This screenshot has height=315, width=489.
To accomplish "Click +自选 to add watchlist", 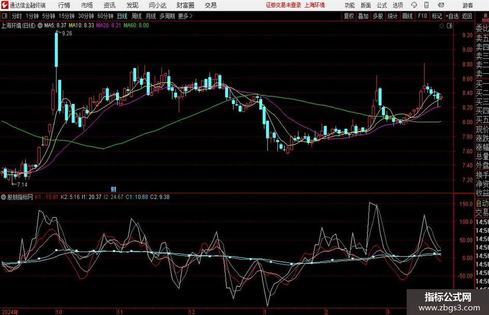I will (x=452, y=16).
